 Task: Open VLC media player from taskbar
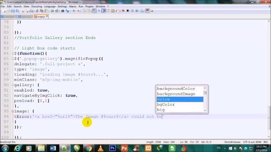[100, 148]
